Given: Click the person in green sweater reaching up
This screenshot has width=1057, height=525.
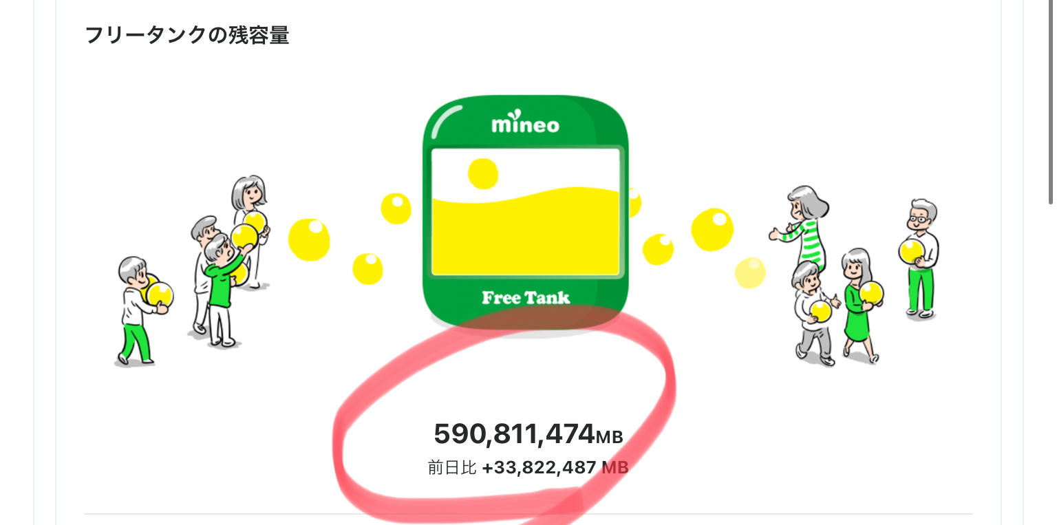Looking at the screenshot, I should (224, 289).
